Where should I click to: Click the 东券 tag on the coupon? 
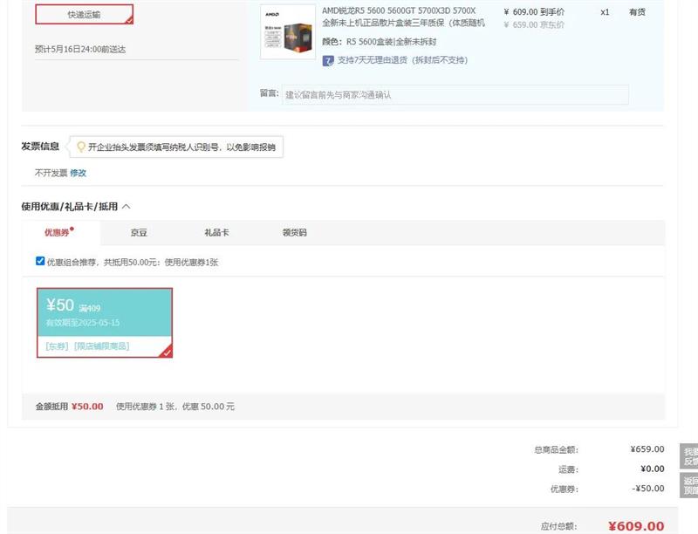57,346
